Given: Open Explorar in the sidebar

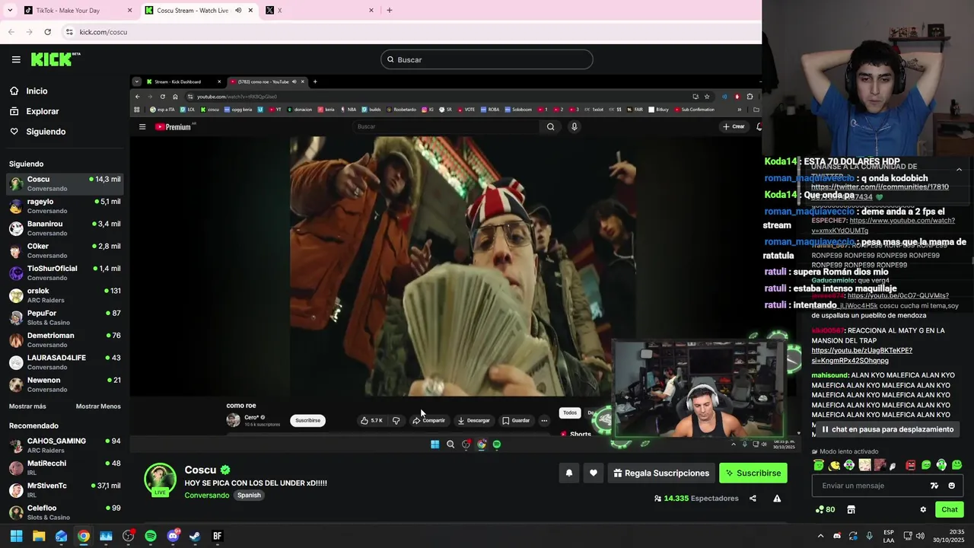Looking at the screenshot, I should 42,111.
